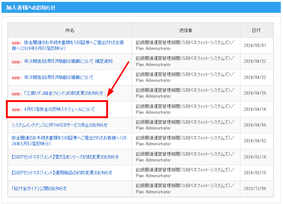Click the NEW! badge beside 三菱UFJ純金ファンド notice
This screenshot has width=283, height=204.
[17, 94]
